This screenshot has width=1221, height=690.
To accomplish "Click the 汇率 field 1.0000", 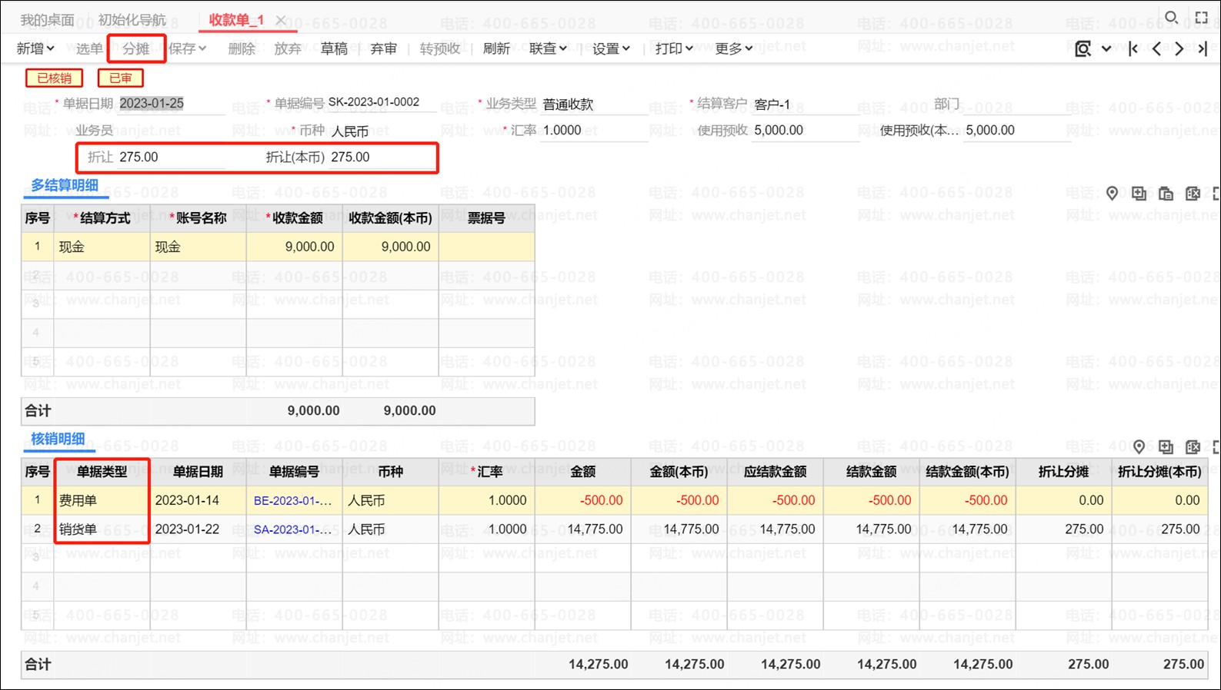I will pyautogui.click(x=595, y=131).
